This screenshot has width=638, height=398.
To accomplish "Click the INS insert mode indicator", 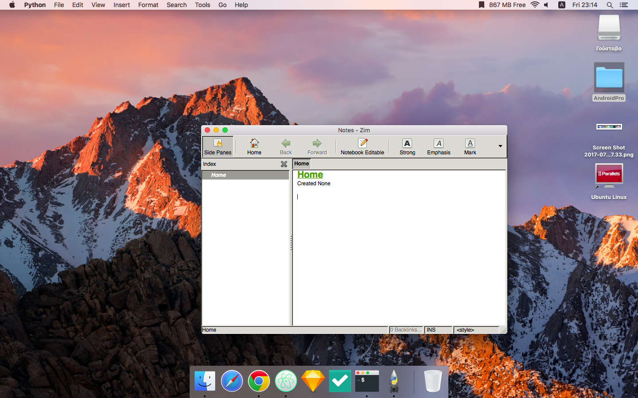I will (438, 330).
